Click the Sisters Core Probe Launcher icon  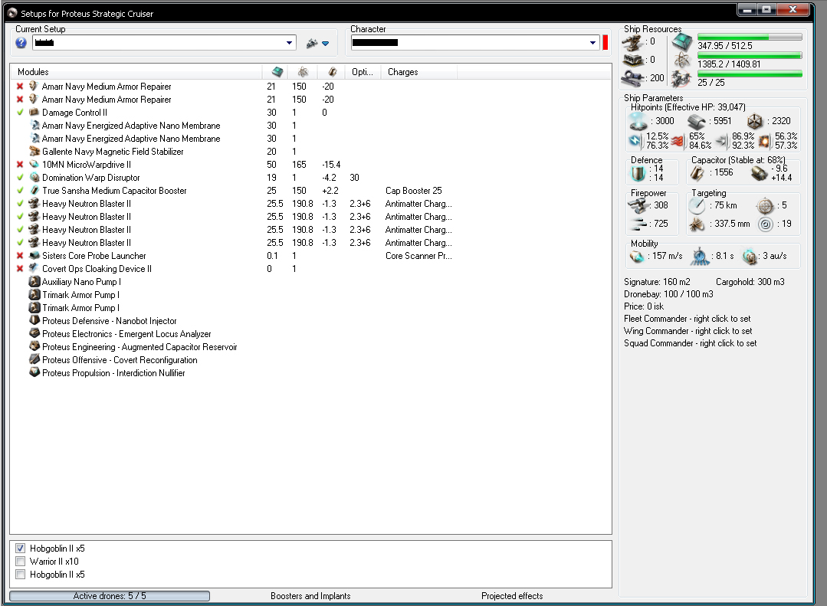click(x=34, y=255)
